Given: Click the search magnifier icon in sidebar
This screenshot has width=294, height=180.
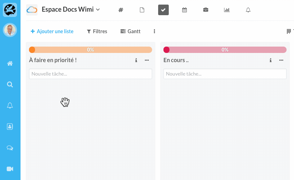Looking at the screenshot, I should point(10,84).
